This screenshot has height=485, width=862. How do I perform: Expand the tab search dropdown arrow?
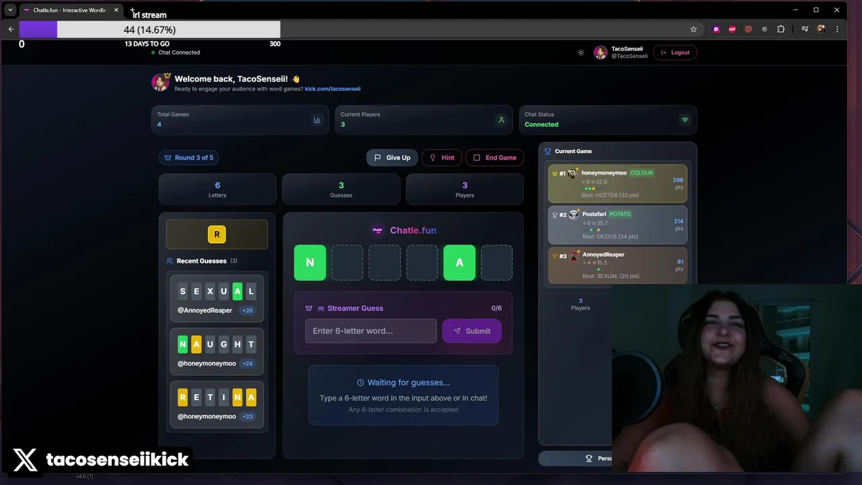point(10,10)
